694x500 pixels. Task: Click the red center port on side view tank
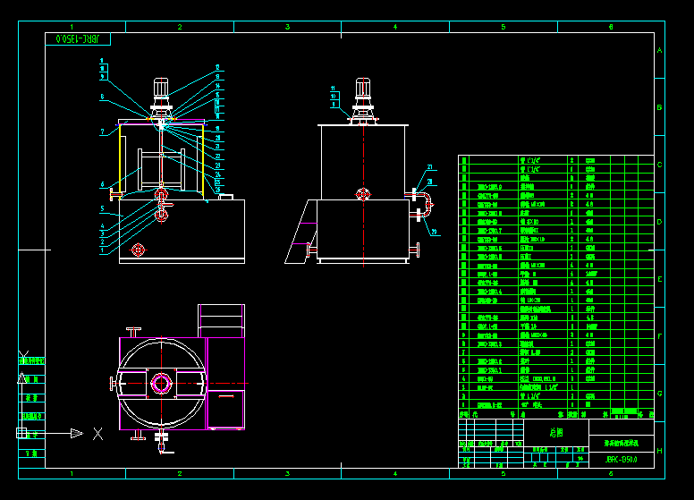pyautogui.click(x=363, y=194)
